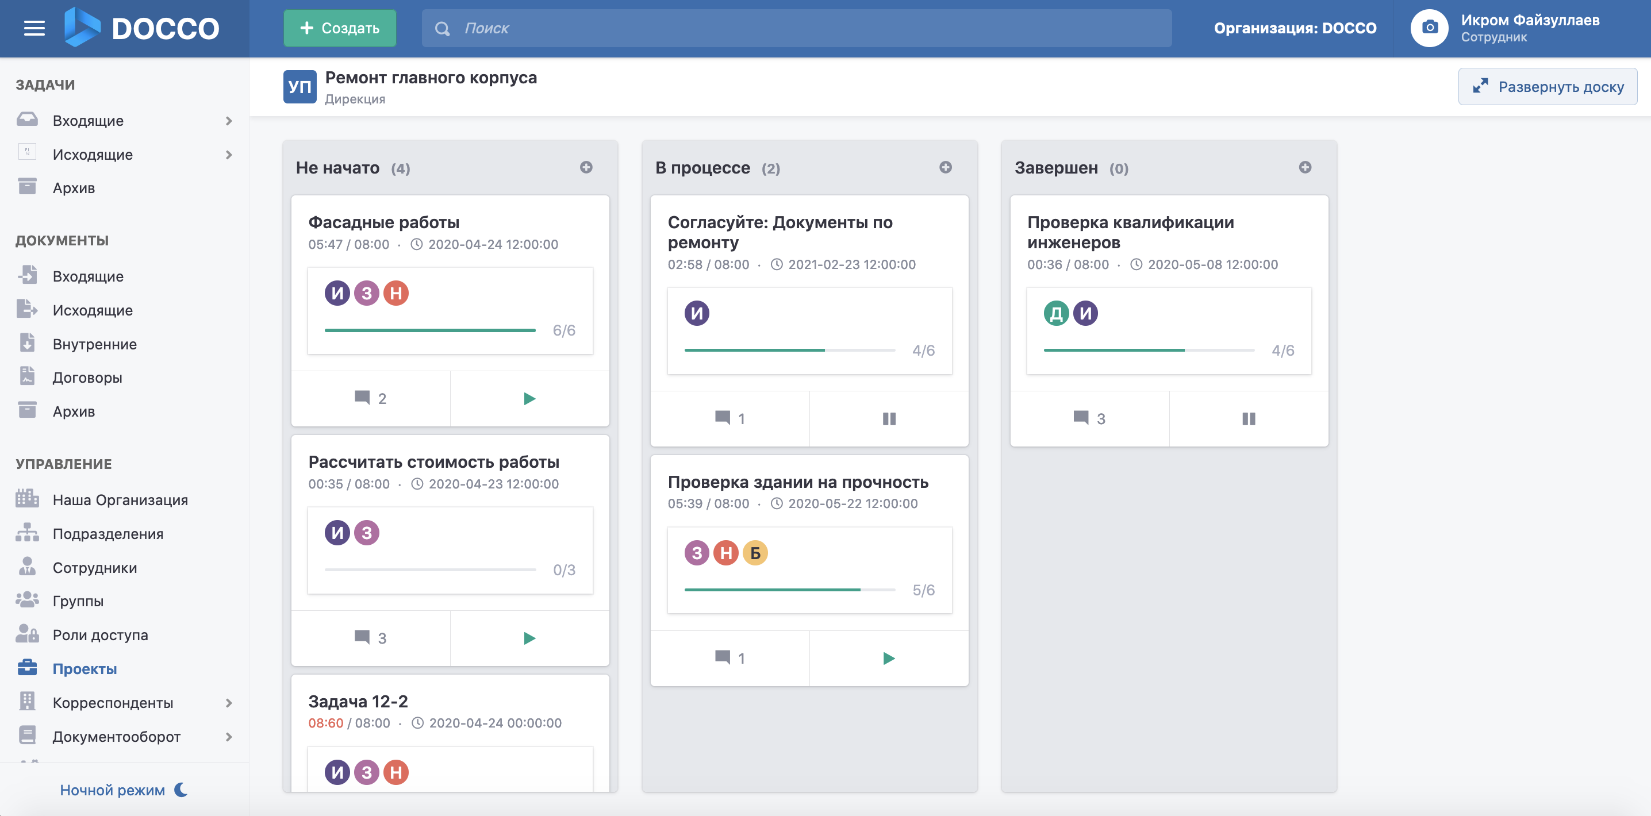Click the Согласуйте card 4/6 progress bar
Image resolution: width=1651 pixels, height=816 pixels.
click(790, 351)
